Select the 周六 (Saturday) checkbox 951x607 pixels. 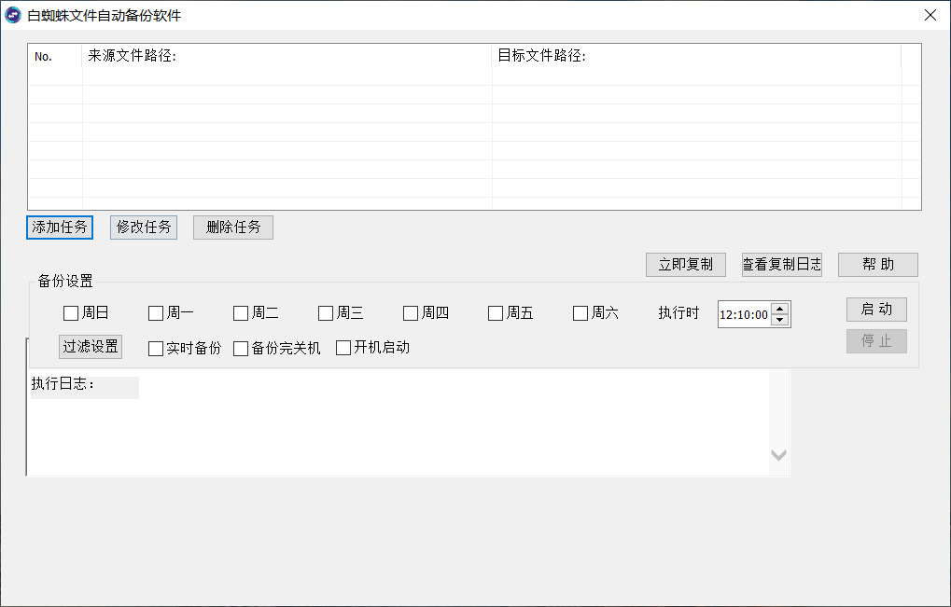[x=580, y=313]
